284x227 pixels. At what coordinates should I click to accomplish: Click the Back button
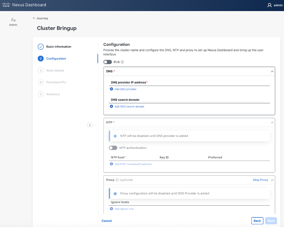(257, 221)
